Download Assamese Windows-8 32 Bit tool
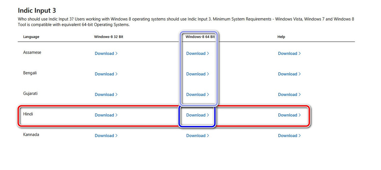The height and width of the screenshot is (170, 381). 106,54
